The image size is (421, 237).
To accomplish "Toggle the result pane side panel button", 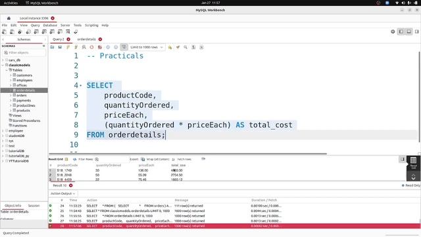I will [x=402, y=159].
